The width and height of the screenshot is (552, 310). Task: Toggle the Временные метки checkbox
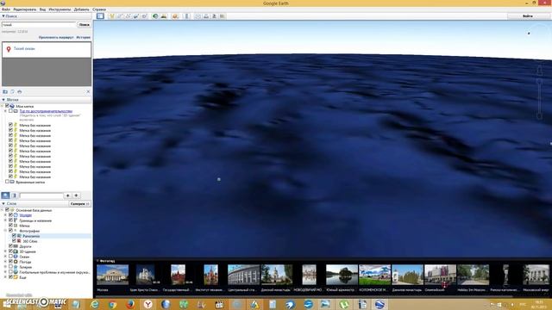coord(7,182)
